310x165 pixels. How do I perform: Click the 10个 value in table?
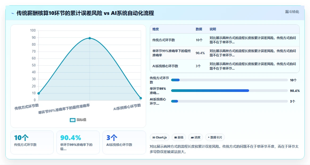tap(199, 40)
